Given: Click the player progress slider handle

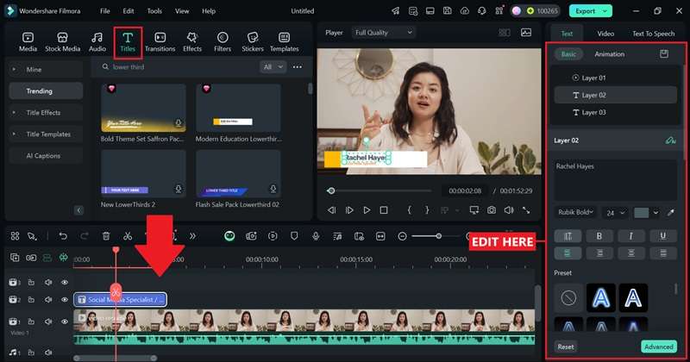Looking at the screenshot, I should [x=331, y=190].
